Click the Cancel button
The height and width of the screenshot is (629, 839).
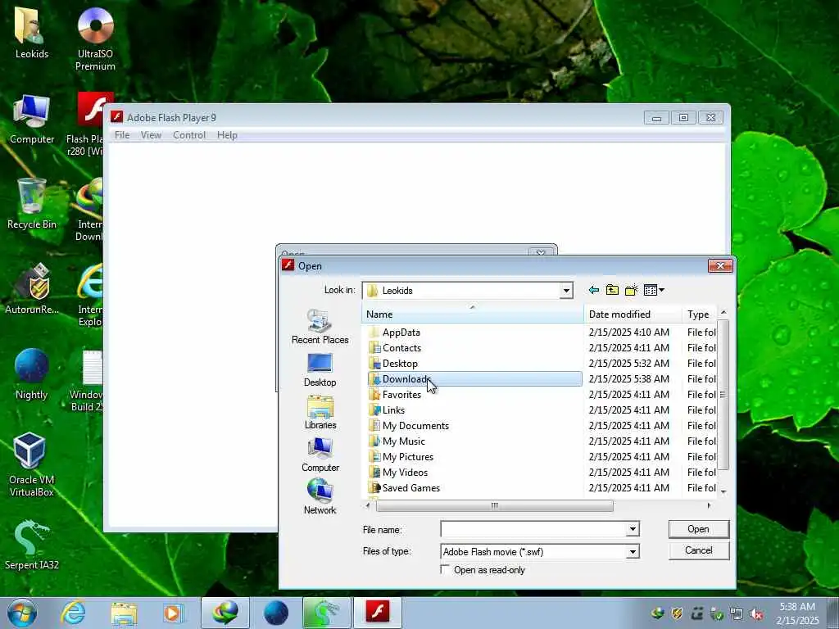pyautogui.click(x=698, y=550)
